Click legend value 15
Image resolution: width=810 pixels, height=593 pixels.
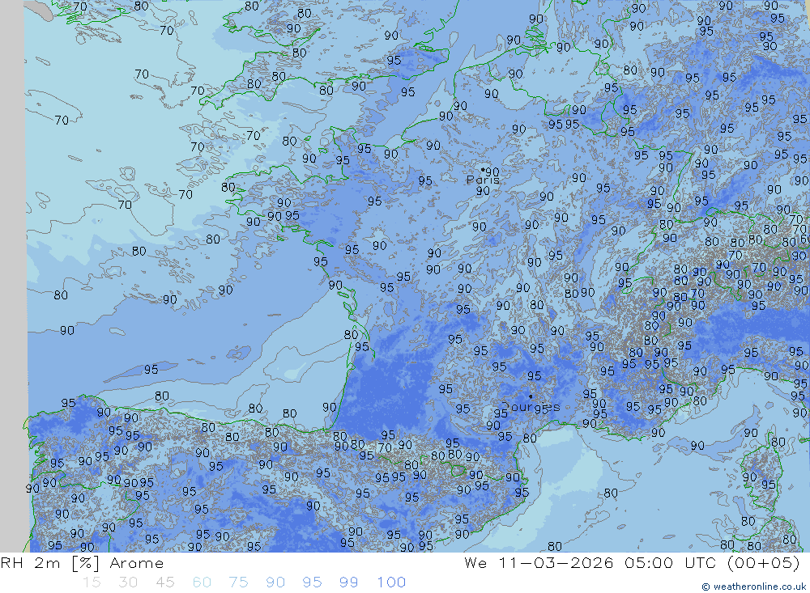pyautogui.click(x=92, y=582)
